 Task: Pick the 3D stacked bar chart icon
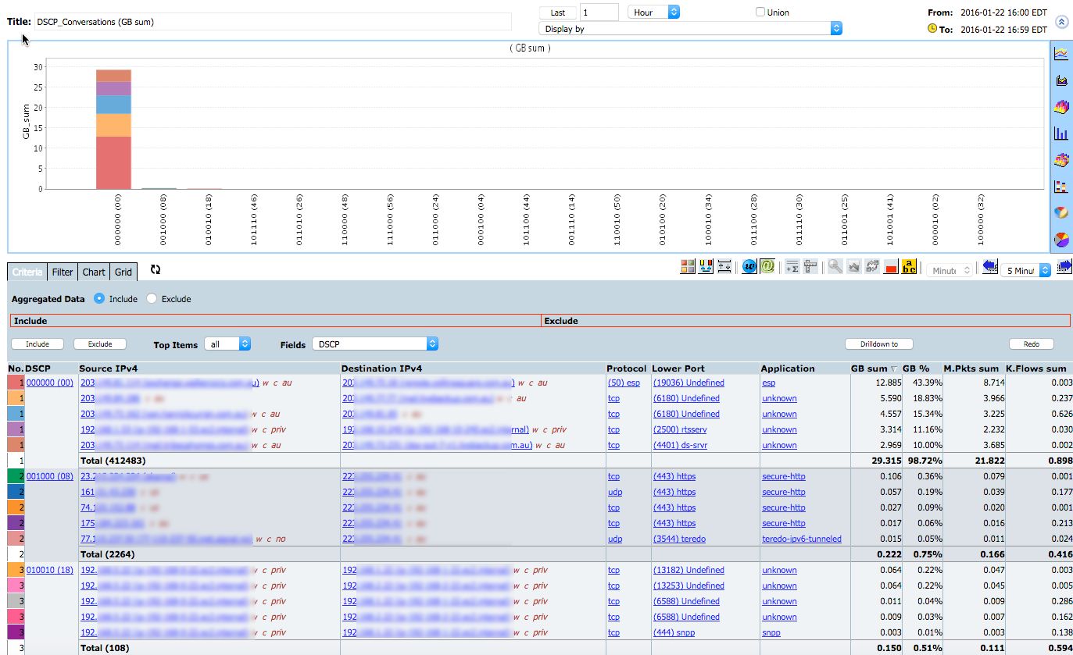(x=1061, y=160)
